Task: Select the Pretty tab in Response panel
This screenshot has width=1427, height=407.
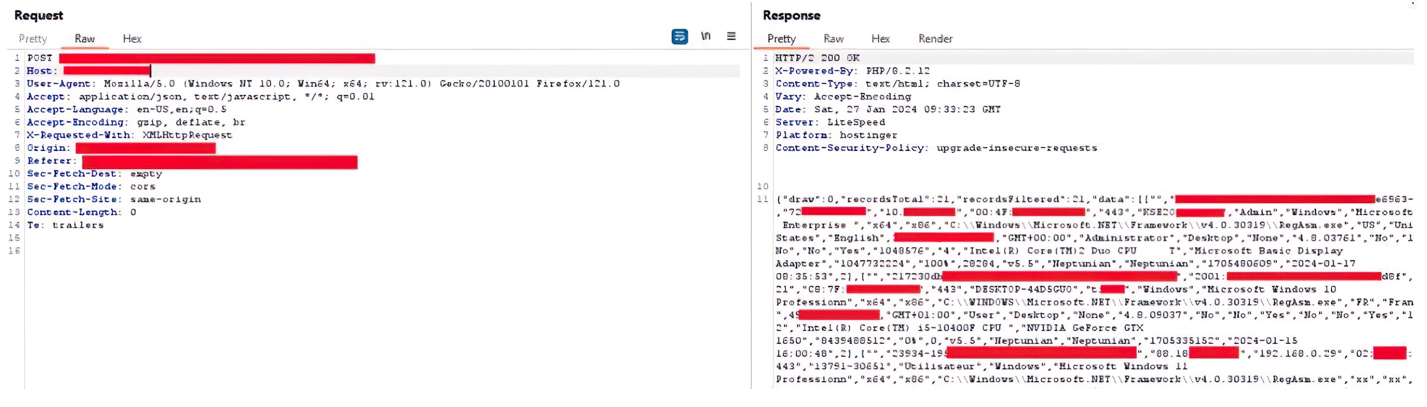Action: [781, 39]
